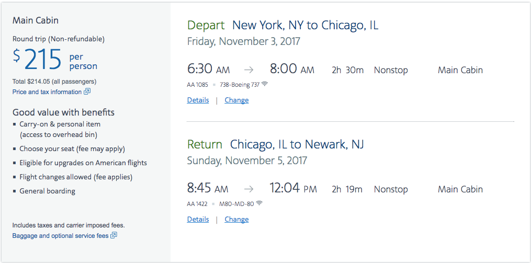Click the Wi-Fi icon next to M80-MD-80
531x263 pixels.
(259, 203)
